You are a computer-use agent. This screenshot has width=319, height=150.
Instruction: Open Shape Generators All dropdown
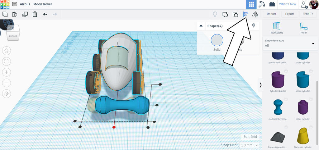(290, 43)
